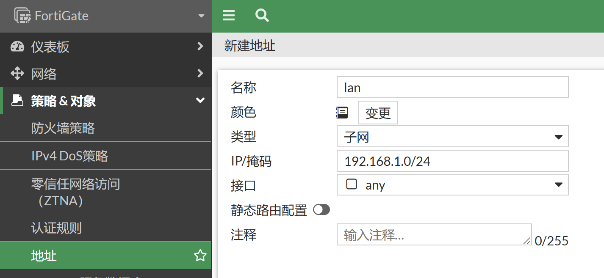The image size is (604, 278).
Task: Click the hamburger menu icon
Action: 229,16
